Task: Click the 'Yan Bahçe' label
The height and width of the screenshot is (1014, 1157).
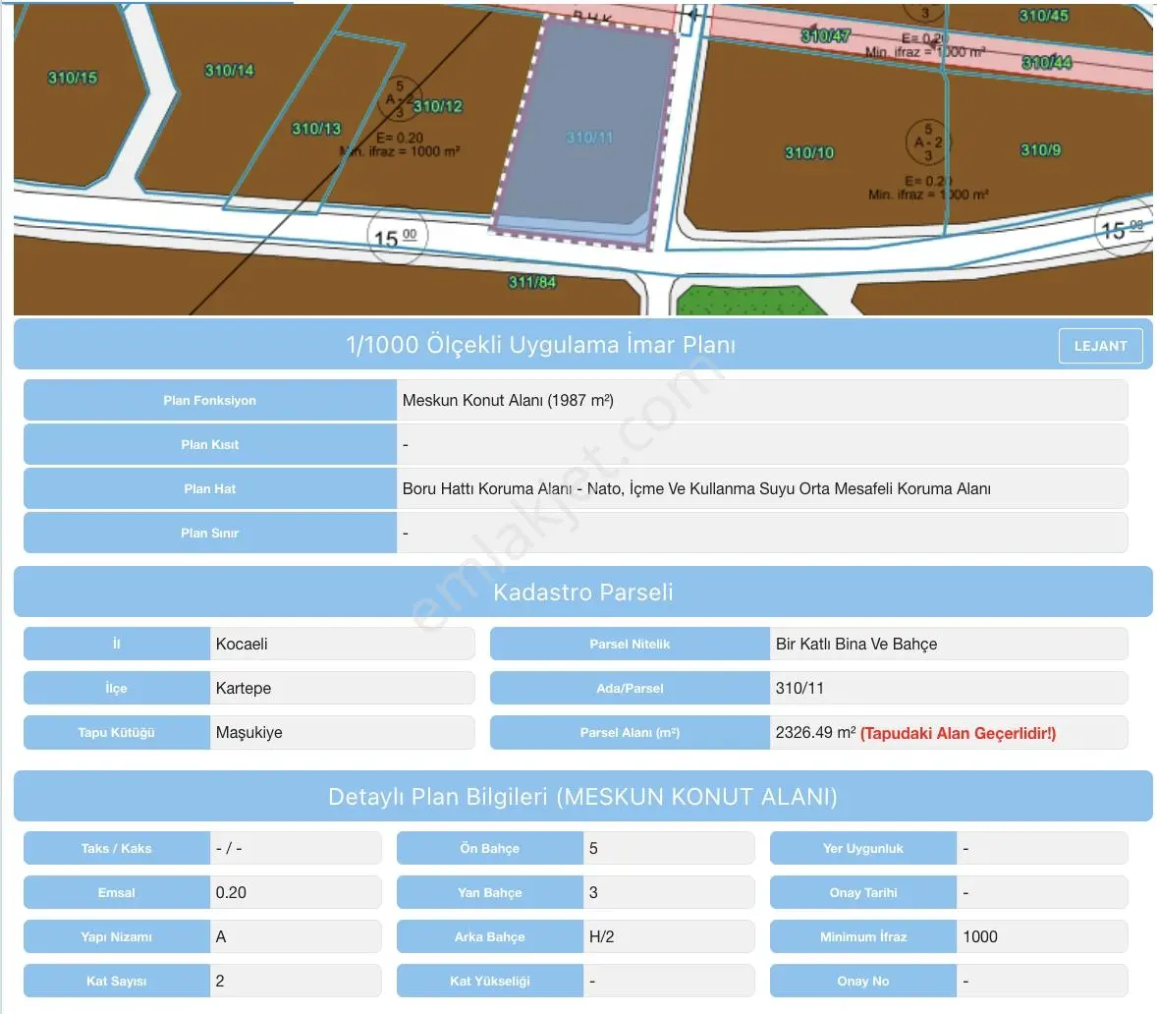Action: [490, 892]
